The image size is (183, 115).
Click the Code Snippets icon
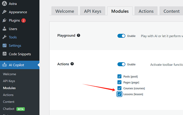coord(5,54)
